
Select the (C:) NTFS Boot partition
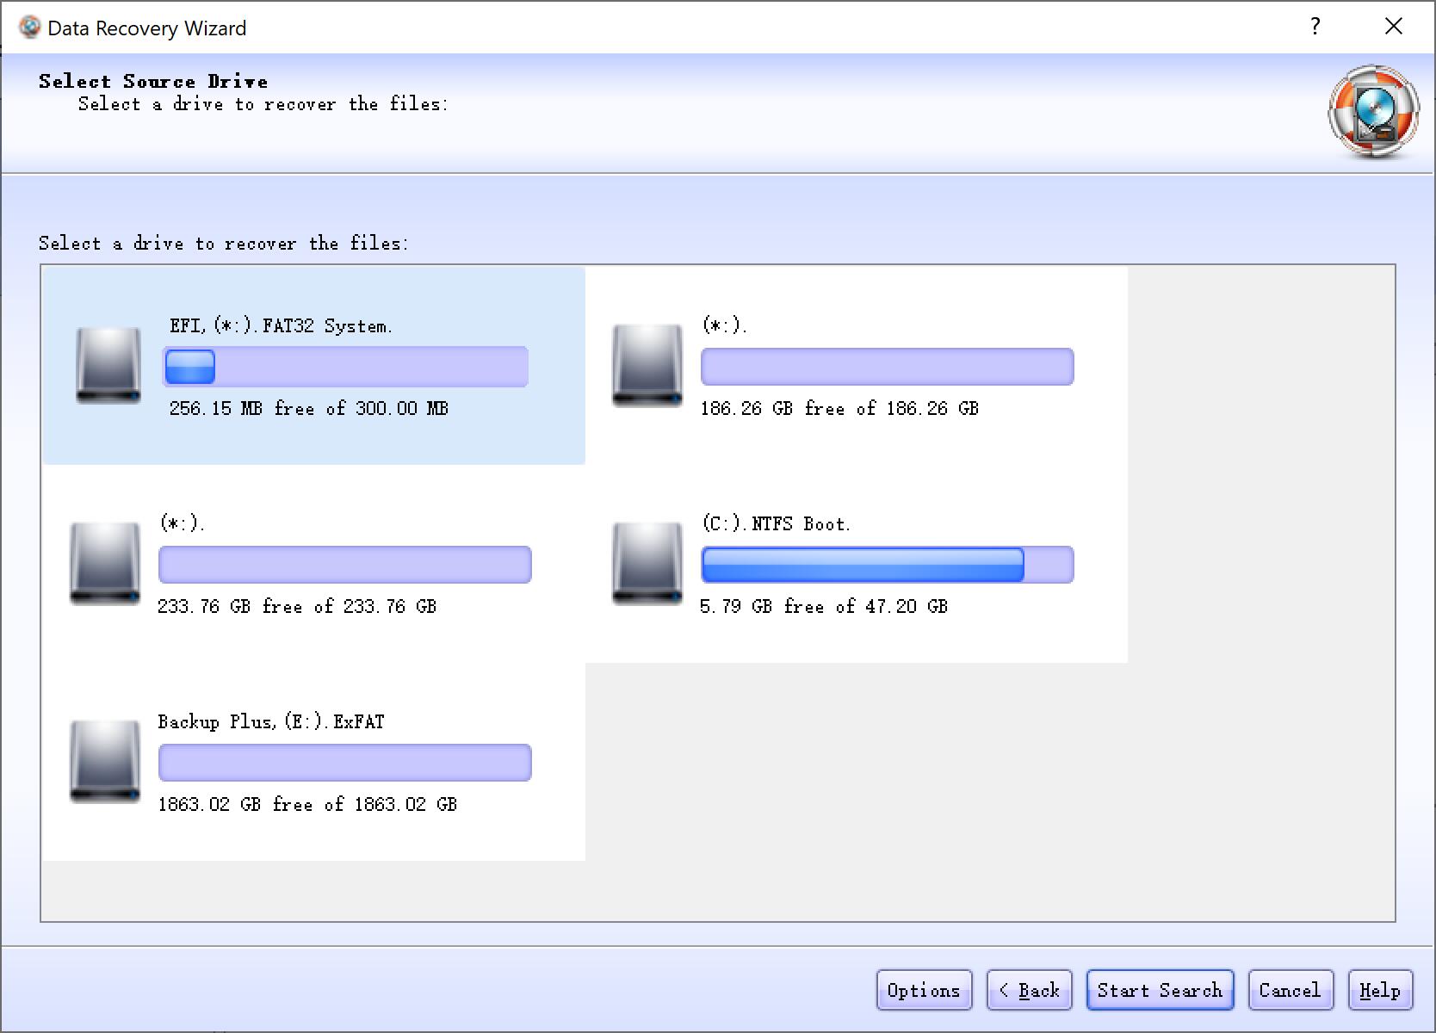point(856,564)
